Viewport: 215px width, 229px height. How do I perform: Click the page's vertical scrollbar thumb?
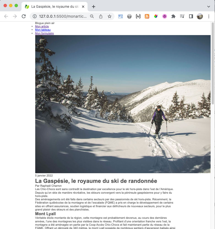tap(212, 64)
